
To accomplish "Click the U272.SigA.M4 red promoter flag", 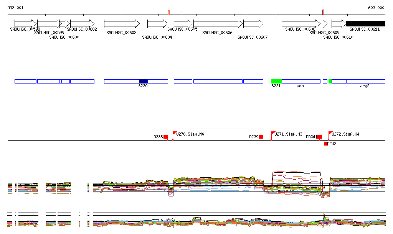I will (330, 133).
